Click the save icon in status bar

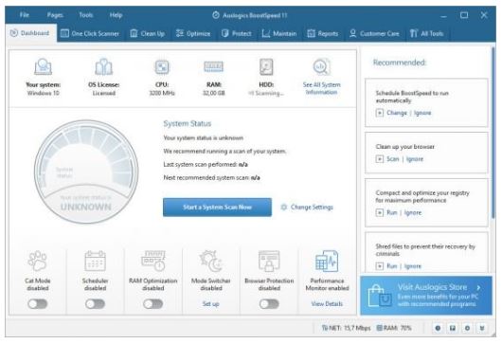453,328
